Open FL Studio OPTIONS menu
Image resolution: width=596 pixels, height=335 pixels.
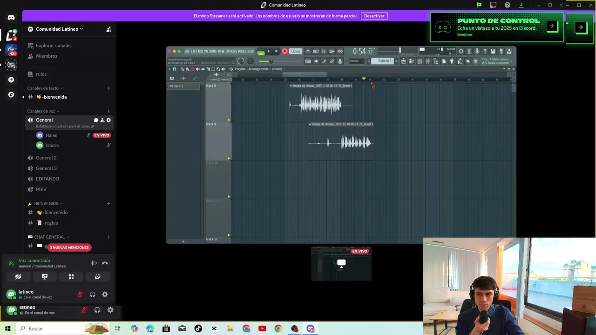[x=231, y=51]
